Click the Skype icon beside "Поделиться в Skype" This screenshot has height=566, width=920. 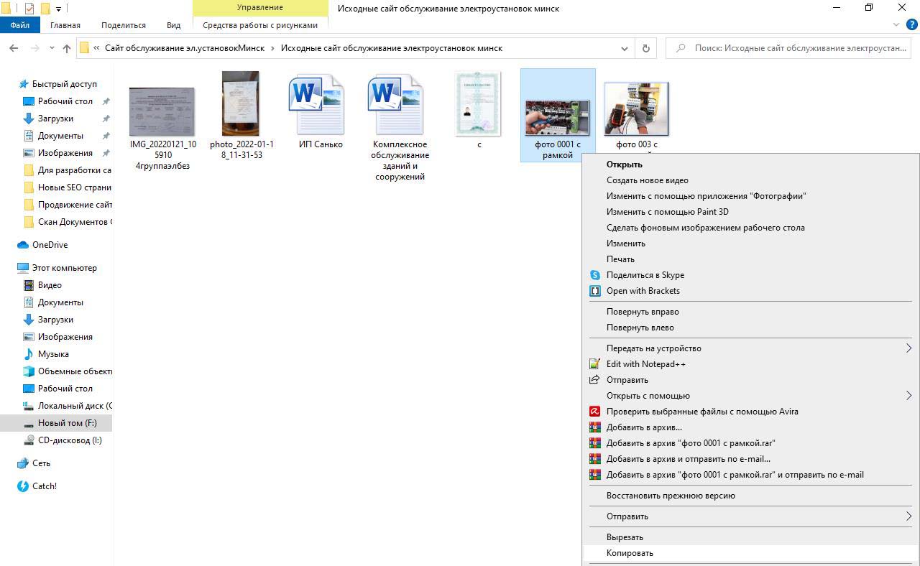click(594, 275)
